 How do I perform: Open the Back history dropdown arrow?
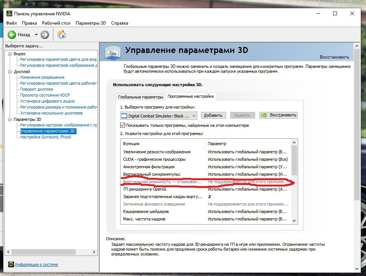36,35
